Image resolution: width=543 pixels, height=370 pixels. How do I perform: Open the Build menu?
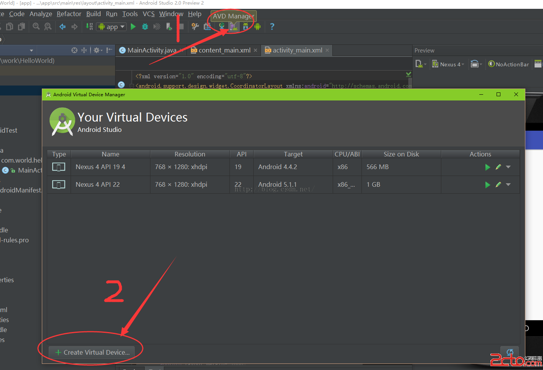tap(94, 14)
